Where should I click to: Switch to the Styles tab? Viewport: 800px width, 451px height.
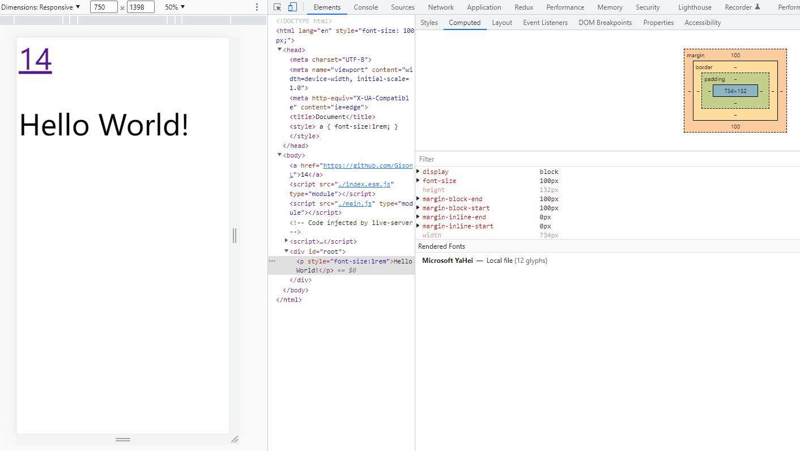pos(429,23)
